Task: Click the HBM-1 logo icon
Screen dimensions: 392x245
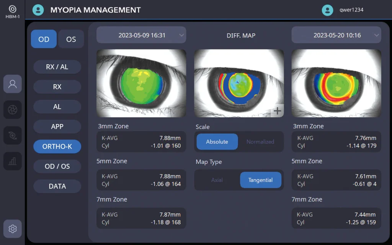Action: [x=13, y=9]
